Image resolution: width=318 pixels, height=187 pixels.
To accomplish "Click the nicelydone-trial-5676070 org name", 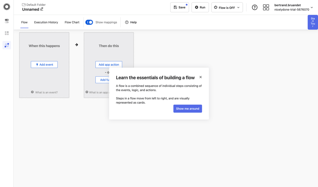I will pyautogui.click(x=292, y=10).
